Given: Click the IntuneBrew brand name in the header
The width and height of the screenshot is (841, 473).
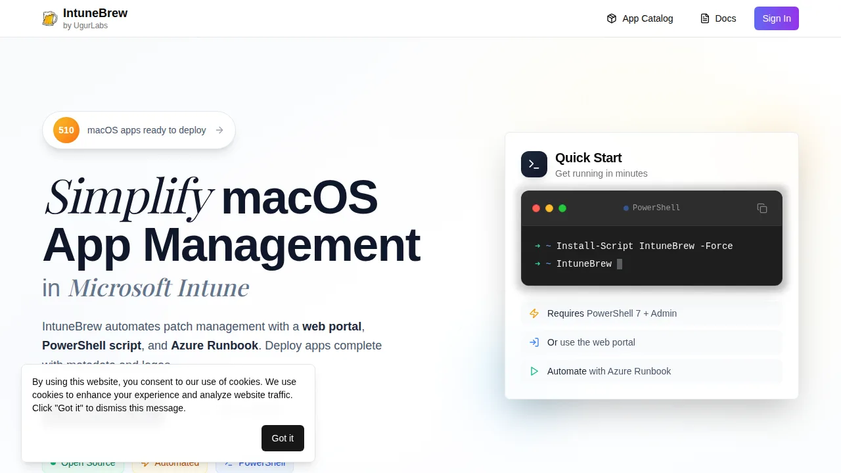Looking at the screenshot, I should pos(95,13).
